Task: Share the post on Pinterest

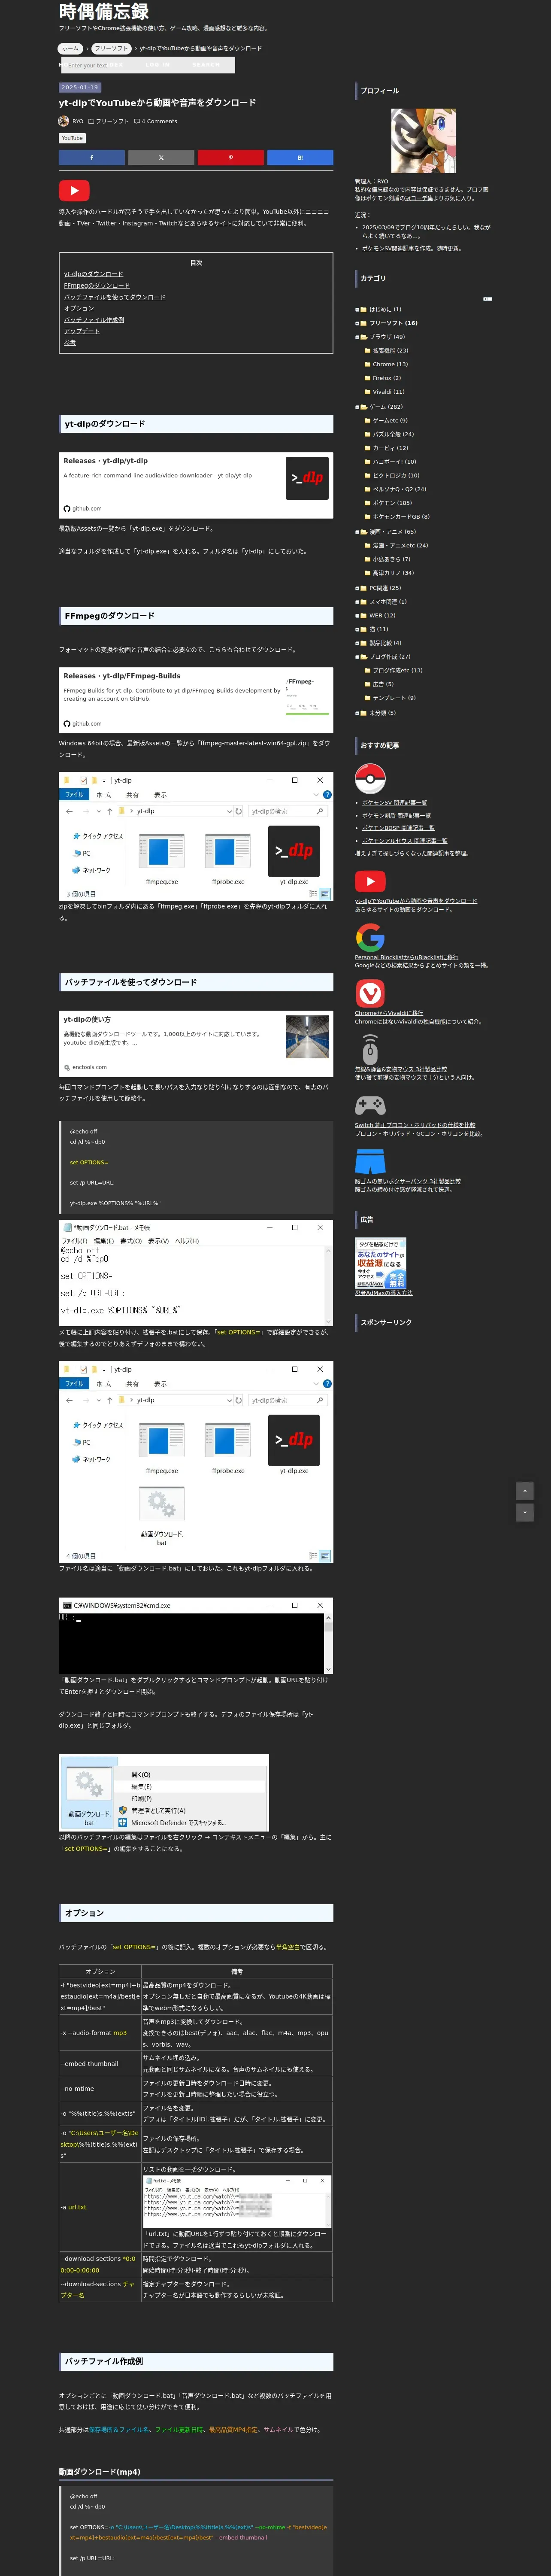Action: [230, 157]
